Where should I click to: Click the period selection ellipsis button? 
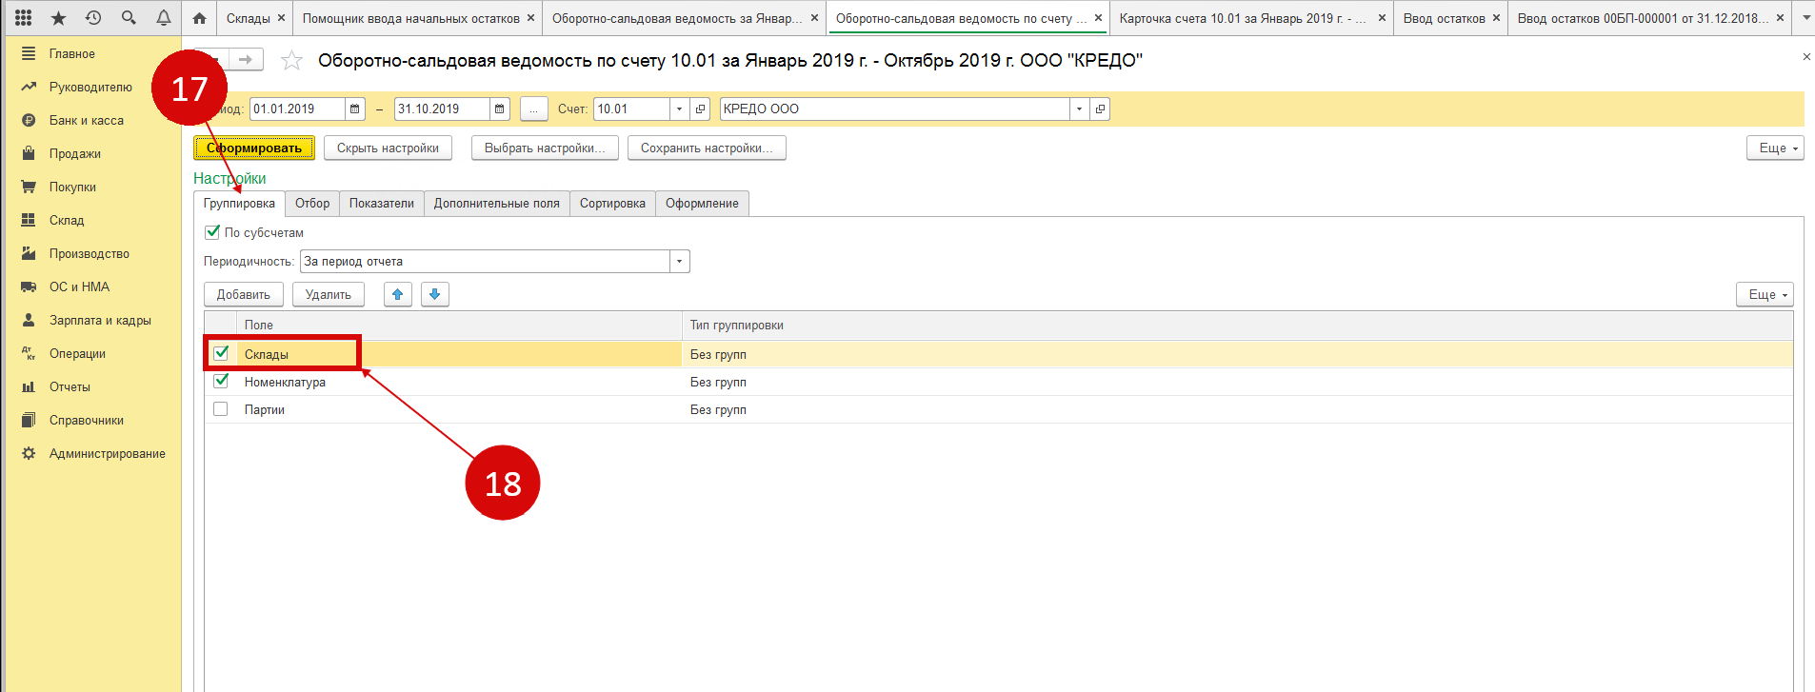click(533, 109)
